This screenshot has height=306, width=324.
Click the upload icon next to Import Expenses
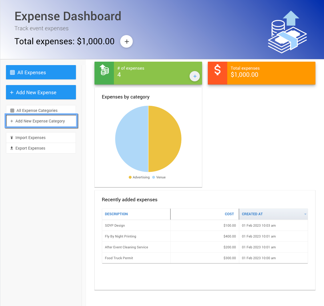click(12, 138)
